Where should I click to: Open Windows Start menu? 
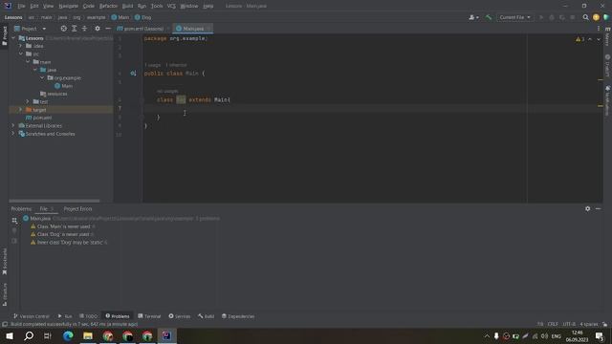click(10, 335)
